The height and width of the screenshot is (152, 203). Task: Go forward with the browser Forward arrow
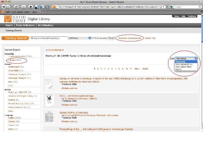[x=8, y=7]
